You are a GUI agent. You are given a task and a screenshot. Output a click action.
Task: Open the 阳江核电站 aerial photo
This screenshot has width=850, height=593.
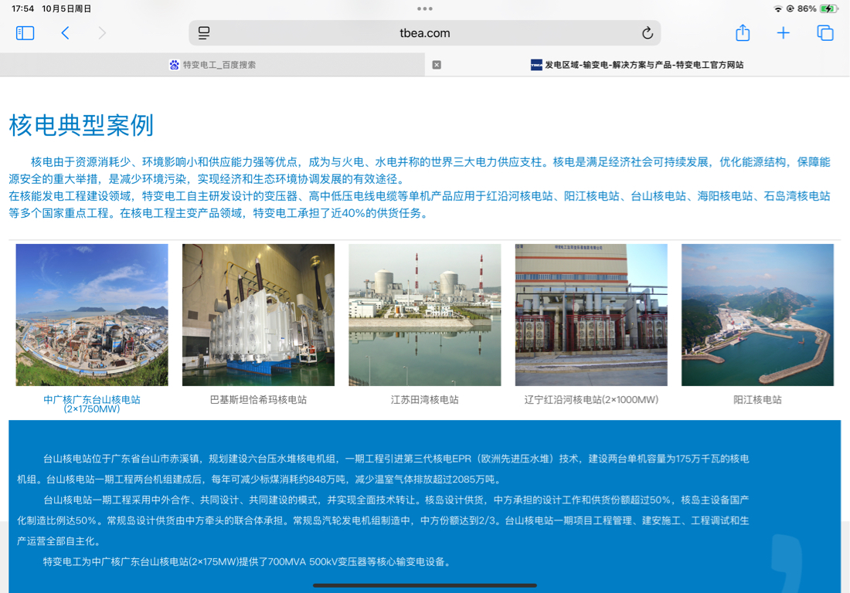pos(757,314)
